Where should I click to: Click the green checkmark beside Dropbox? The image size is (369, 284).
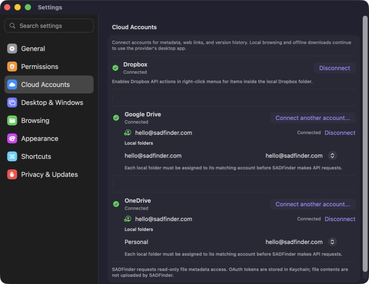click(115, 68)
